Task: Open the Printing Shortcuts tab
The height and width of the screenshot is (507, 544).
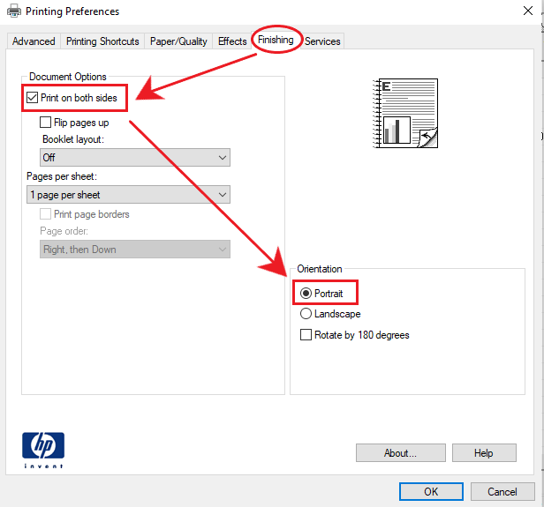Action: [x=102, y=41]
